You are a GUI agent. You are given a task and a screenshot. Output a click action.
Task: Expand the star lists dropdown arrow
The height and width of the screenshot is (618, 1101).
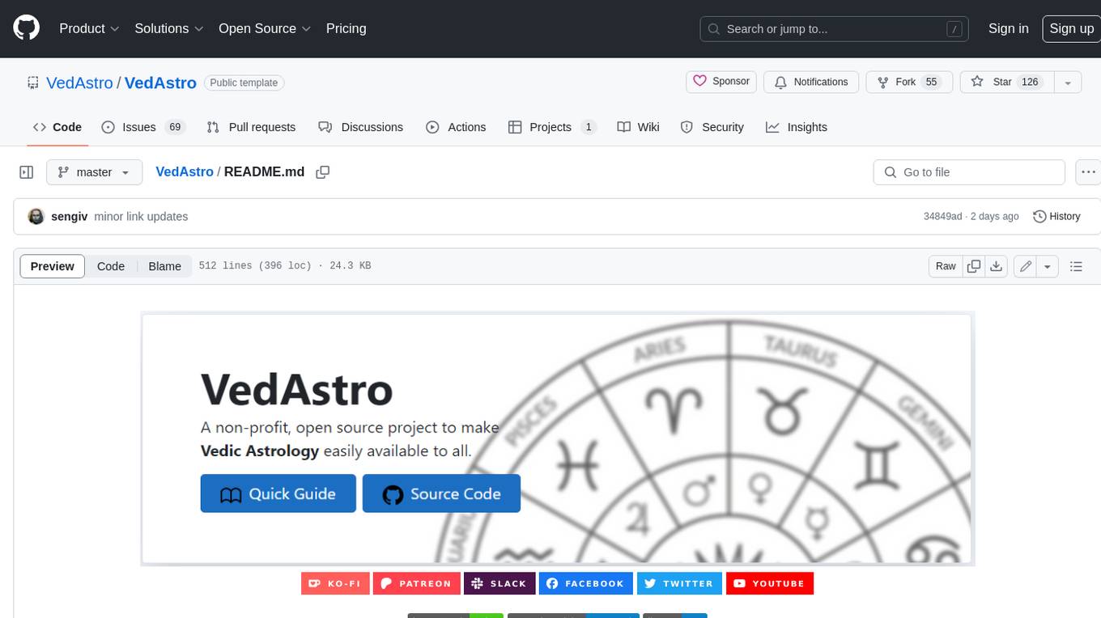click(x=1067, y=82)
